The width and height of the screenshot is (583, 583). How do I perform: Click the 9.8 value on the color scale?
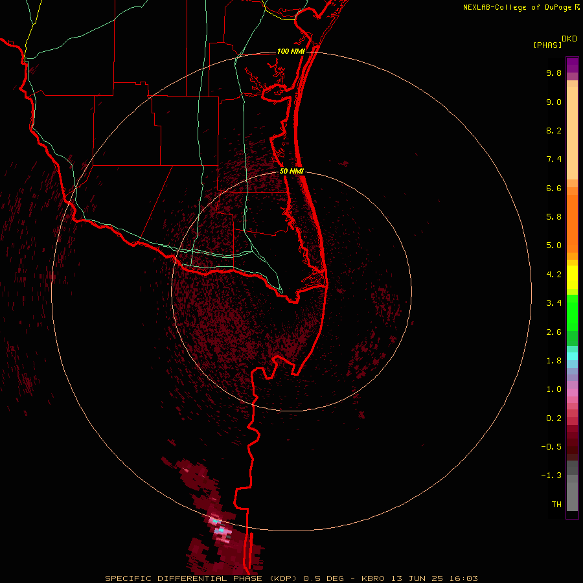(x=554, y=73)
